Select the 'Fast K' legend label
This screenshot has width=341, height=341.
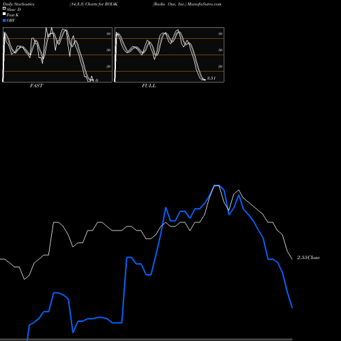pyautogui.click(x=13, y=15)
